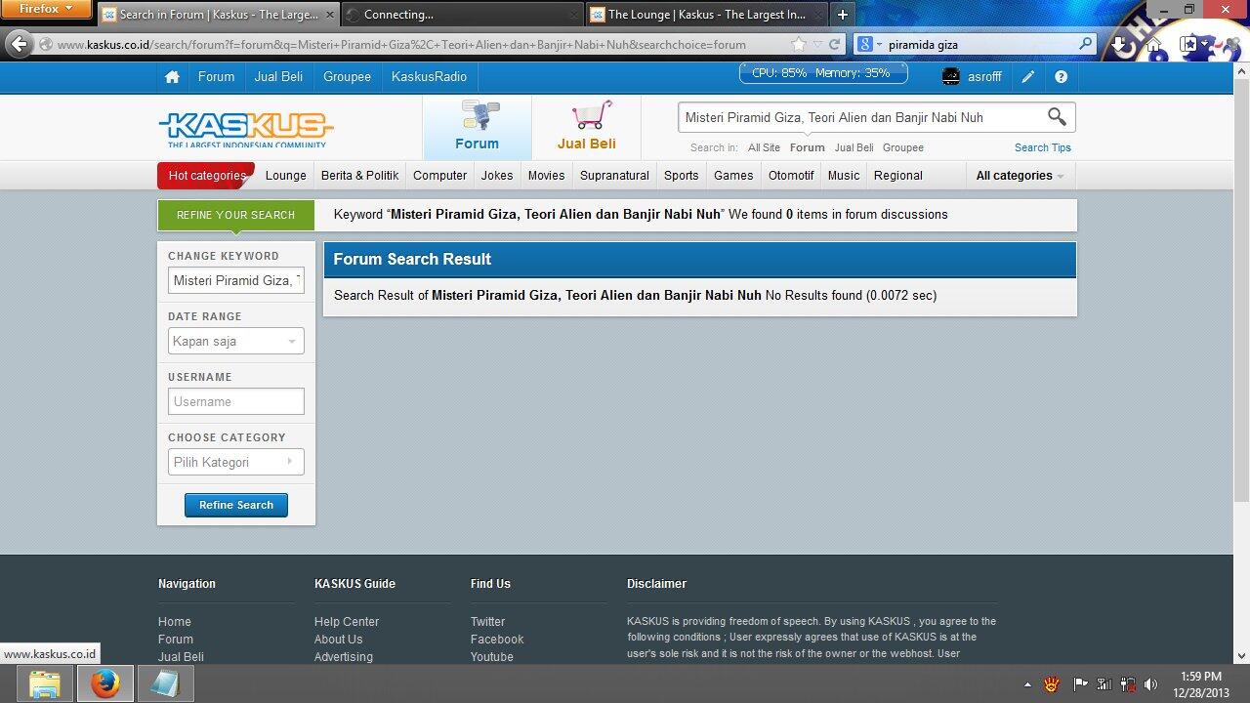Expand the All categories dropdown
1250x703 pixels.
click(x=1020, y=176)
